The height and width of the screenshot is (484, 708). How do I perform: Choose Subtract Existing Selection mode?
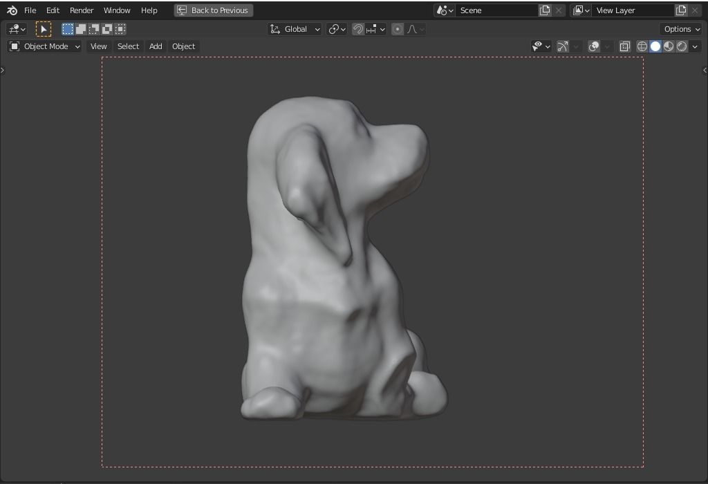[x=94, y=29]
